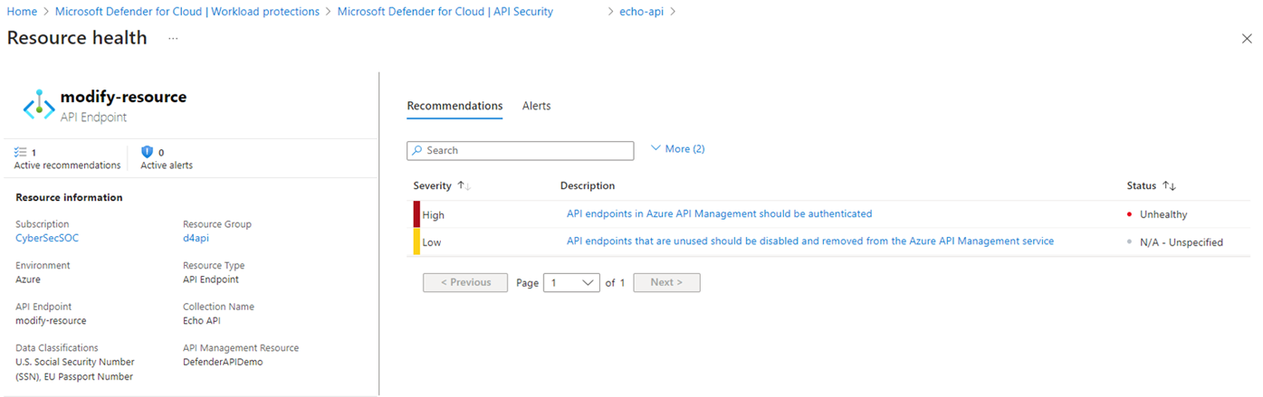Screen dimensions: 1263x397
Task: Go to Home in the breadcrumb
Action: [22, 12]
